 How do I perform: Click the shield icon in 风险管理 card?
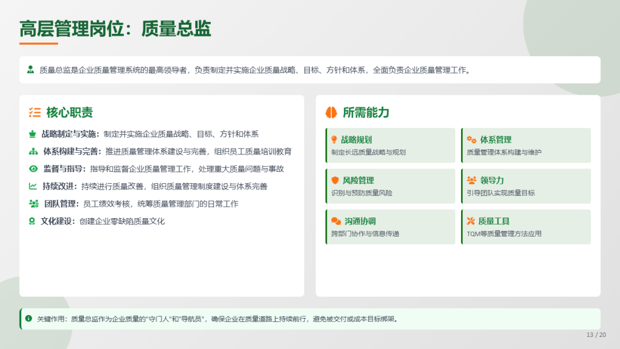[x=335, y=180]
